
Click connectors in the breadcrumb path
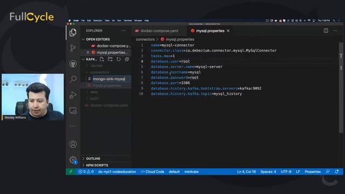pos(145,39)
